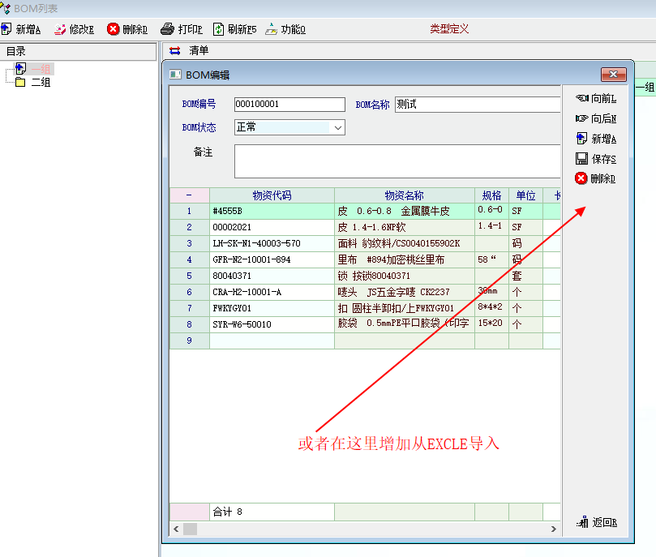The height and width of the screenshot is (557, 656).
Task: Select row 3 LH-SK-N1-40003-570 cell
Action: click(272, 243)
